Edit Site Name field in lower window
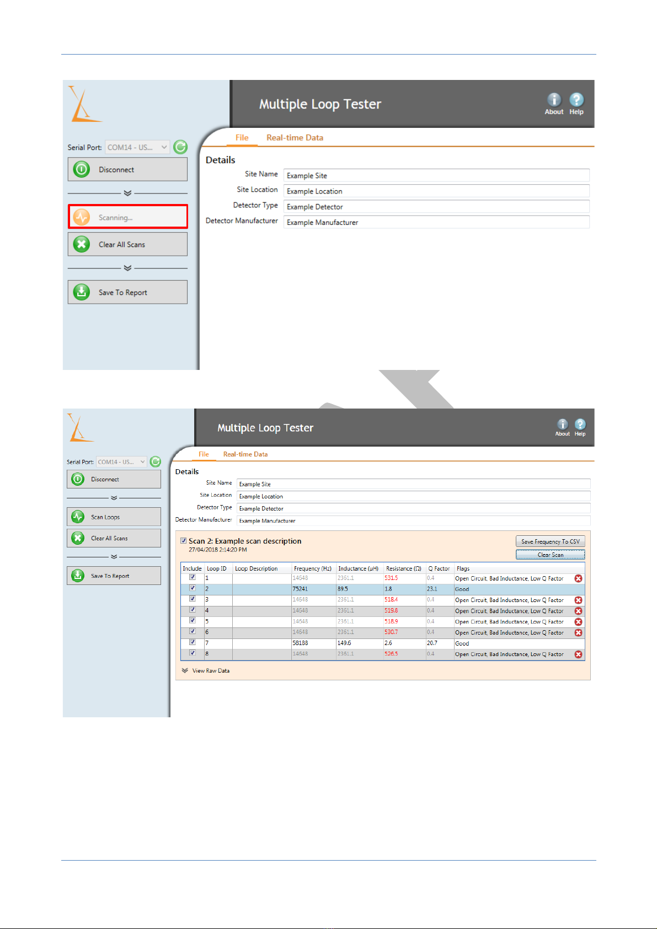The image size is (657, 929). [x=413, y=484]
